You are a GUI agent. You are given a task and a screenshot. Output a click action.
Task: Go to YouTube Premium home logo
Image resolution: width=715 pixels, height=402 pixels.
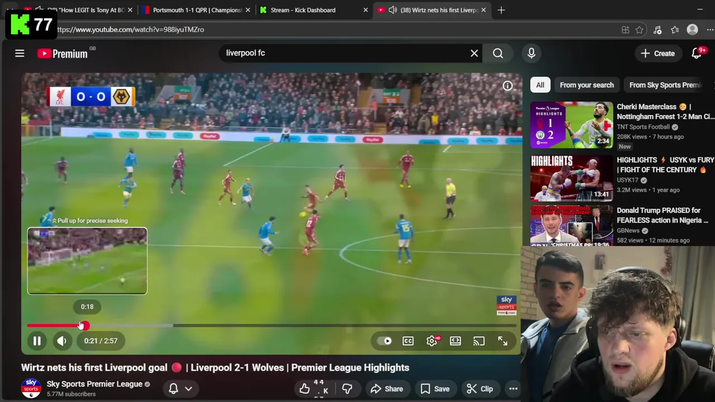[x=63, y=54]
